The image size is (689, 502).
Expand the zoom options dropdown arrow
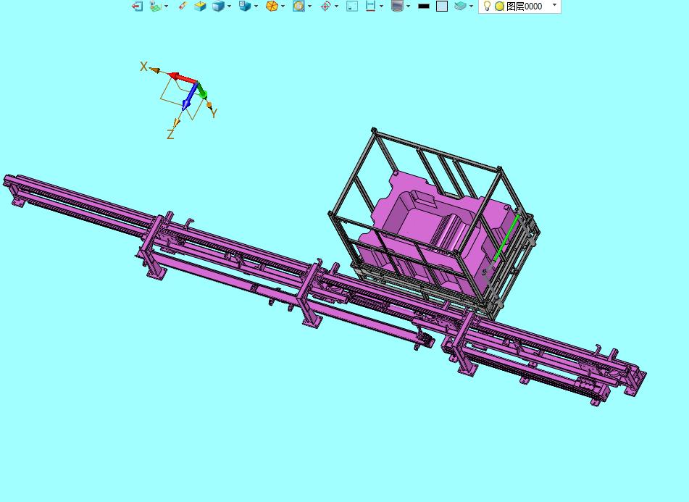coord(310,6)
